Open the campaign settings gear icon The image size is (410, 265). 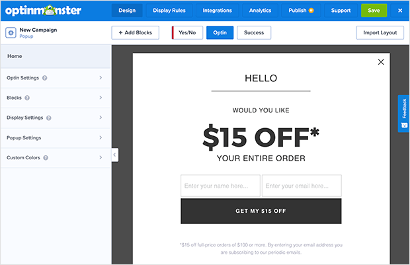[x=11, y=33]
